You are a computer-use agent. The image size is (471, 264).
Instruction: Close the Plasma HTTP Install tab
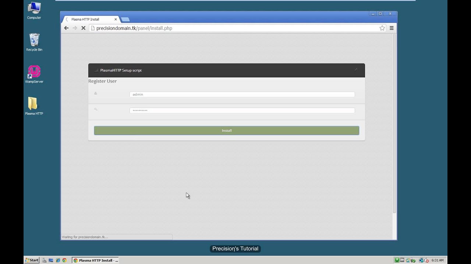[116, 19]
